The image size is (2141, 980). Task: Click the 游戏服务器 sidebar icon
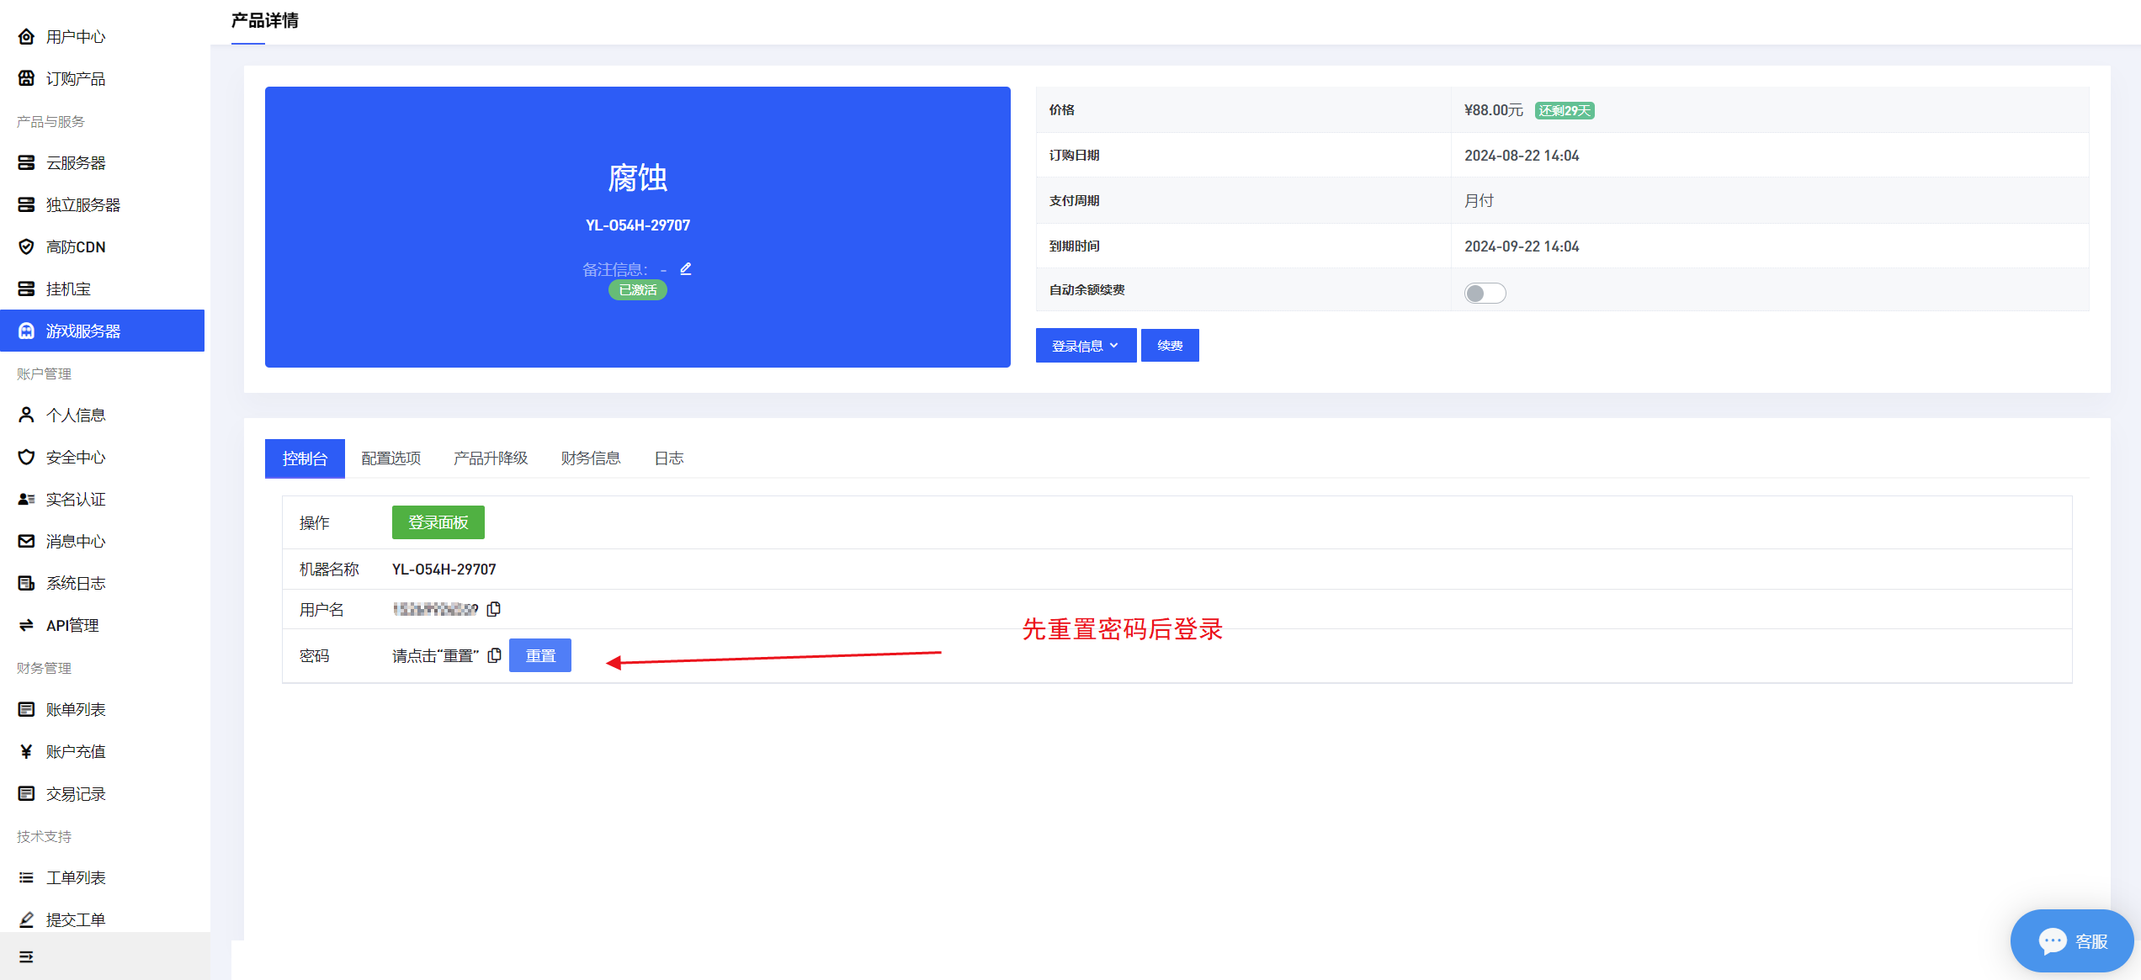coord(29,331)
